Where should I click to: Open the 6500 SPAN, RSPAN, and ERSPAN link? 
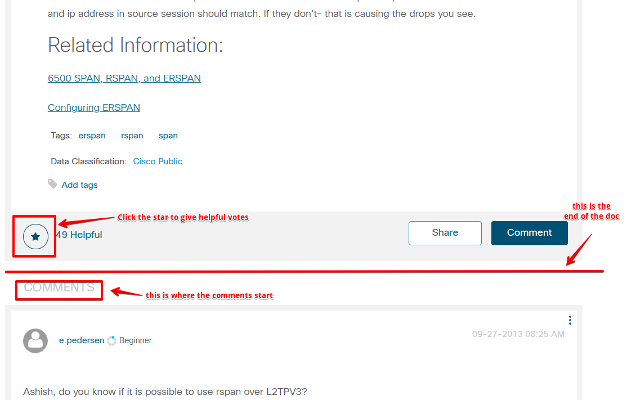point(124,78)
